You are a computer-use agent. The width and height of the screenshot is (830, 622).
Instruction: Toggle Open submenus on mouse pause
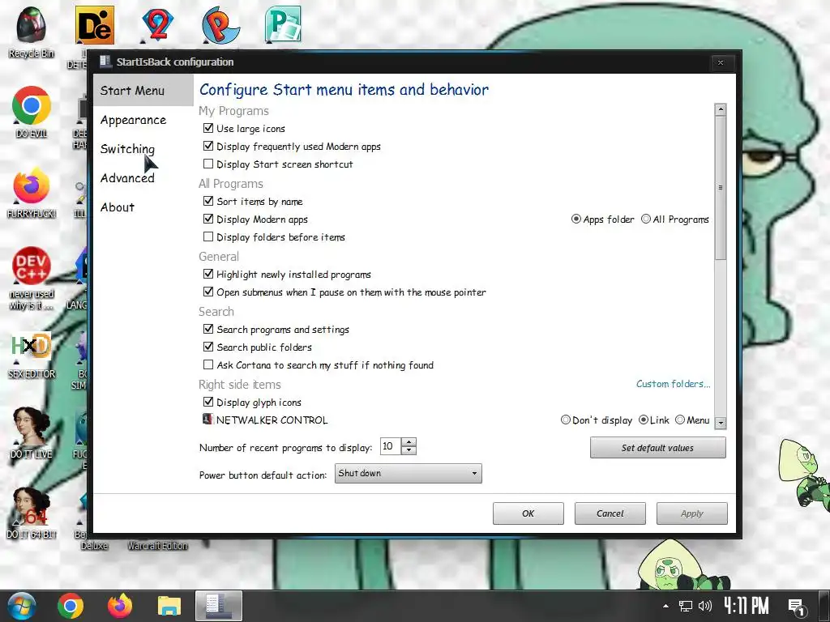[x=208, y=292]
